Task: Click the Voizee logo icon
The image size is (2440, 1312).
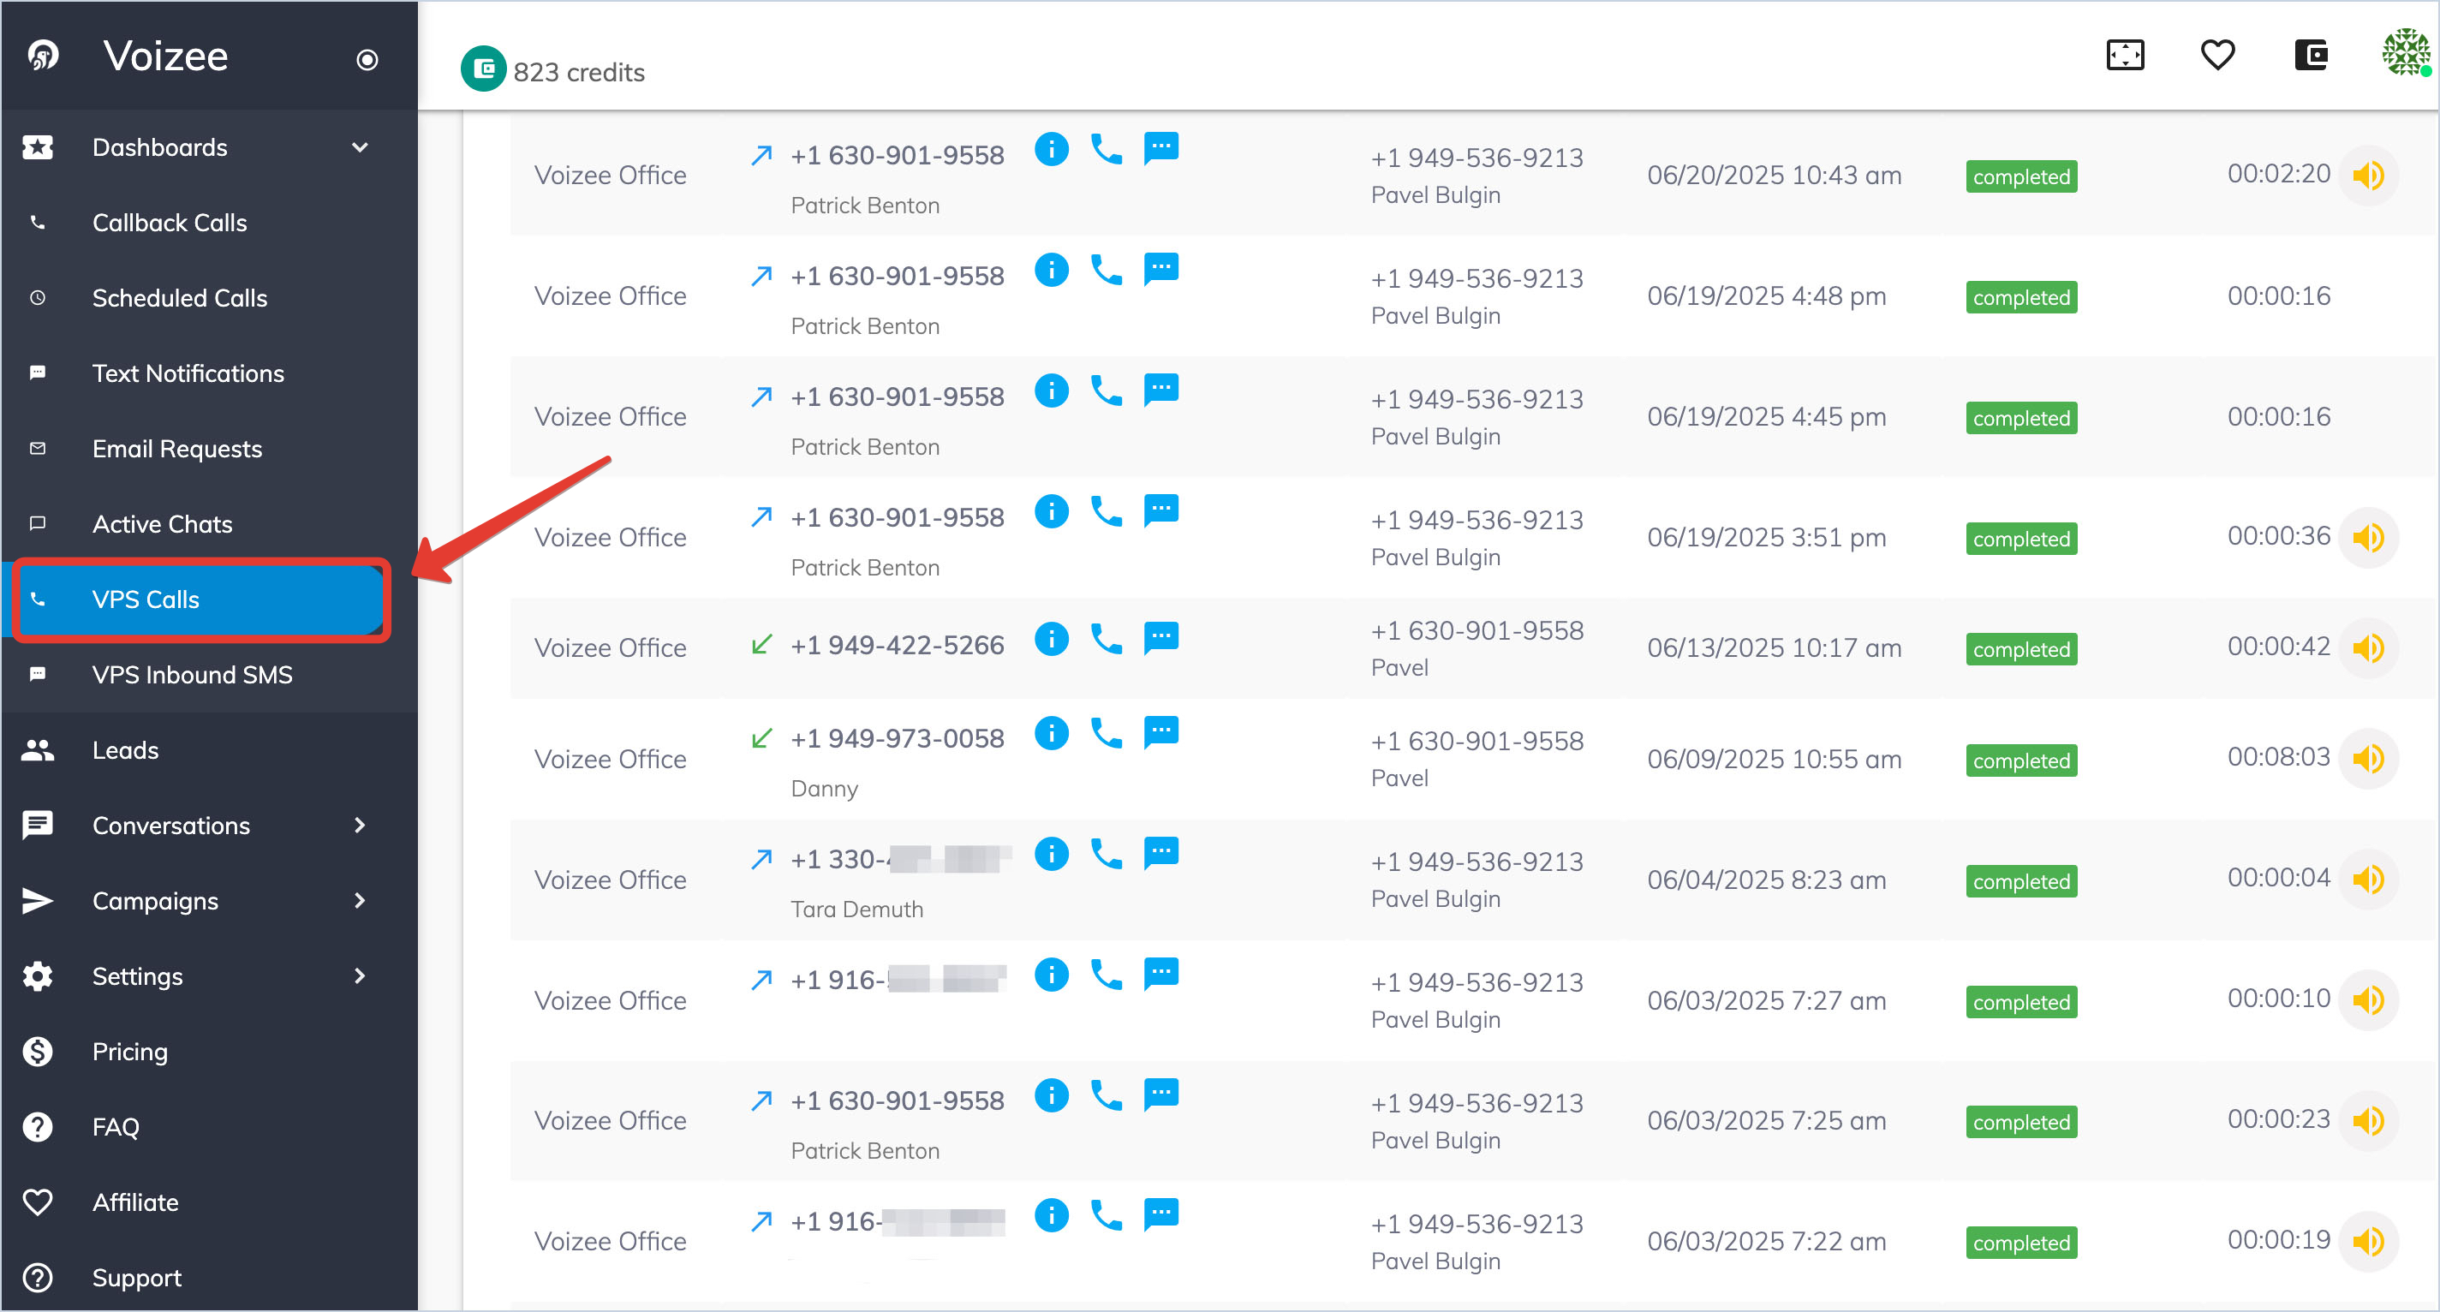Action: pos(43,56)
